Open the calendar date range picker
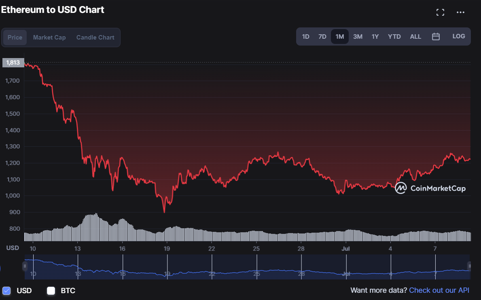This screenshot has width=481, height=300. [436, 37]
